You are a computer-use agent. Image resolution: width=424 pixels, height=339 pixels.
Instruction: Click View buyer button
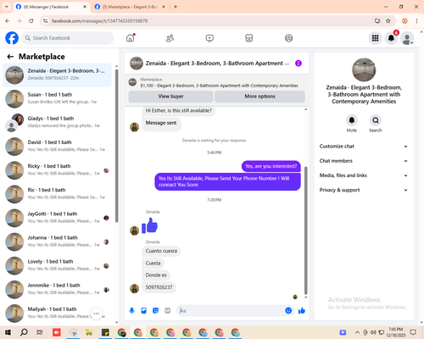tap(170, 97)
